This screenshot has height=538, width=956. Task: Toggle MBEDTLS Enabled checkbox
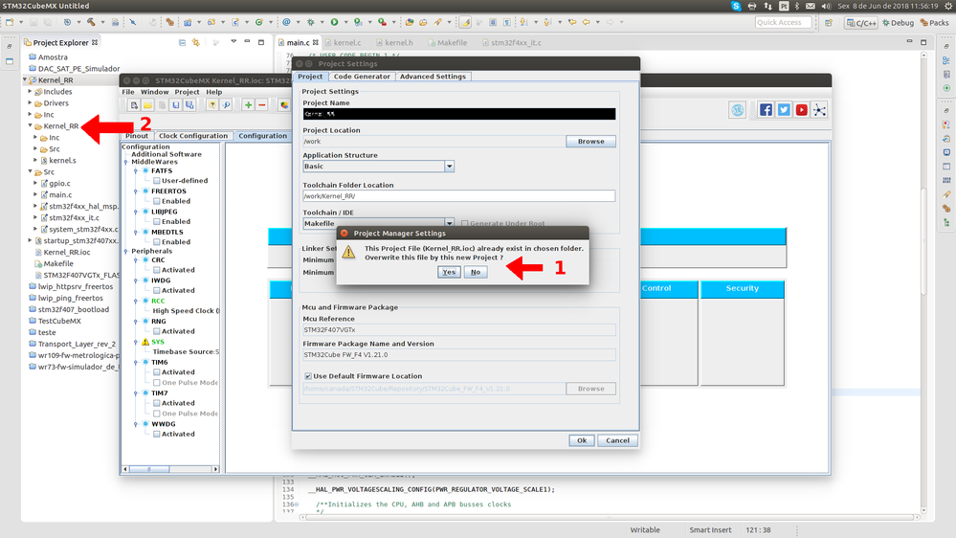[x=157, y=242]
